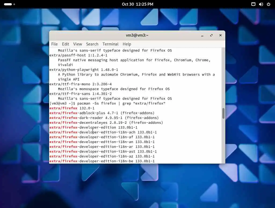Click the power icon in the top bar
275x208 pixels.
(x=269, y=4)
